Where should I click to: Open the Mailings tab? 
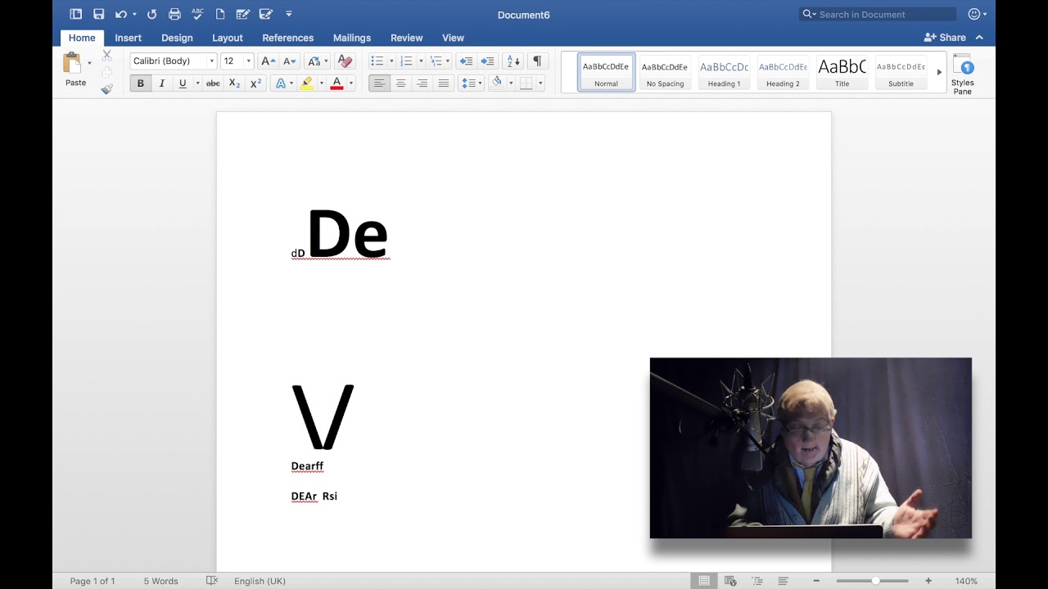352,38
